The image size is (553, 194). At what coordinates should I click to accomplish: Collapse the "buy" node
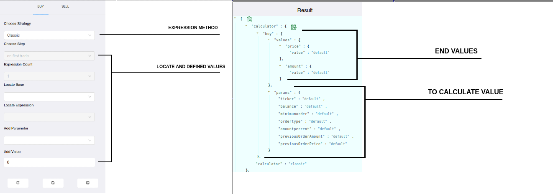coord(258,33)
